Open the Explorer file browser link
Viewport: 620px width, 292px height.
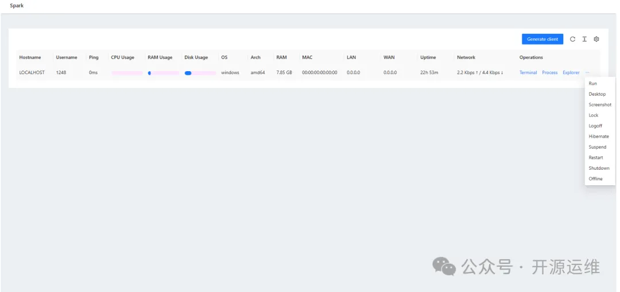(571, 73)
